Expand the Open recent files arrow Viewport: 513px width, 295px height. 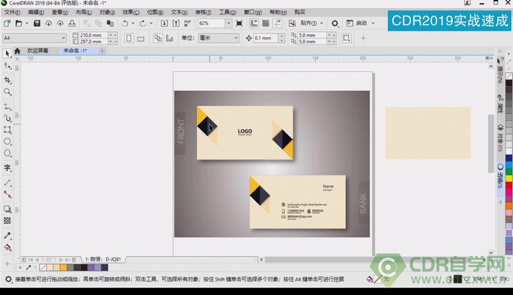tap(27, 23)
